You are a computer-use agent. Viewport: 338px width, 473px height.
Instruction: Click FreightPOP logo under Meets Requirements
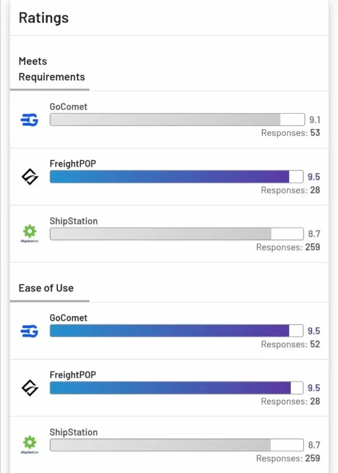[x=30, y=177]
